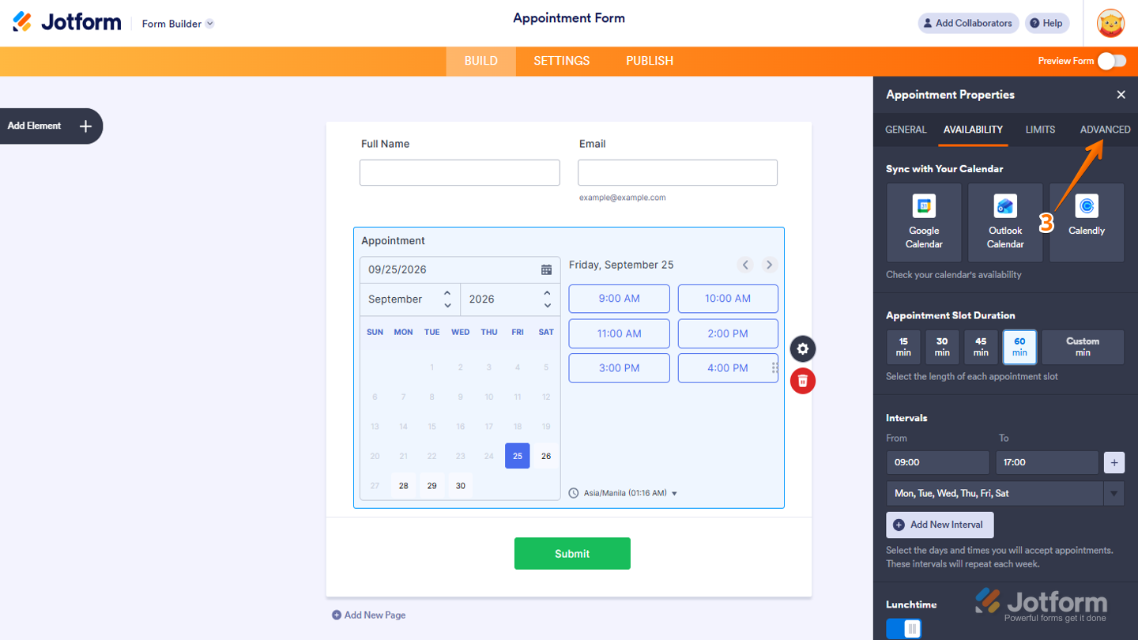Open the Form Builder dropdown
This screenshot has height=640, width=1138.
pyautogui.click(x=178, y=24)
